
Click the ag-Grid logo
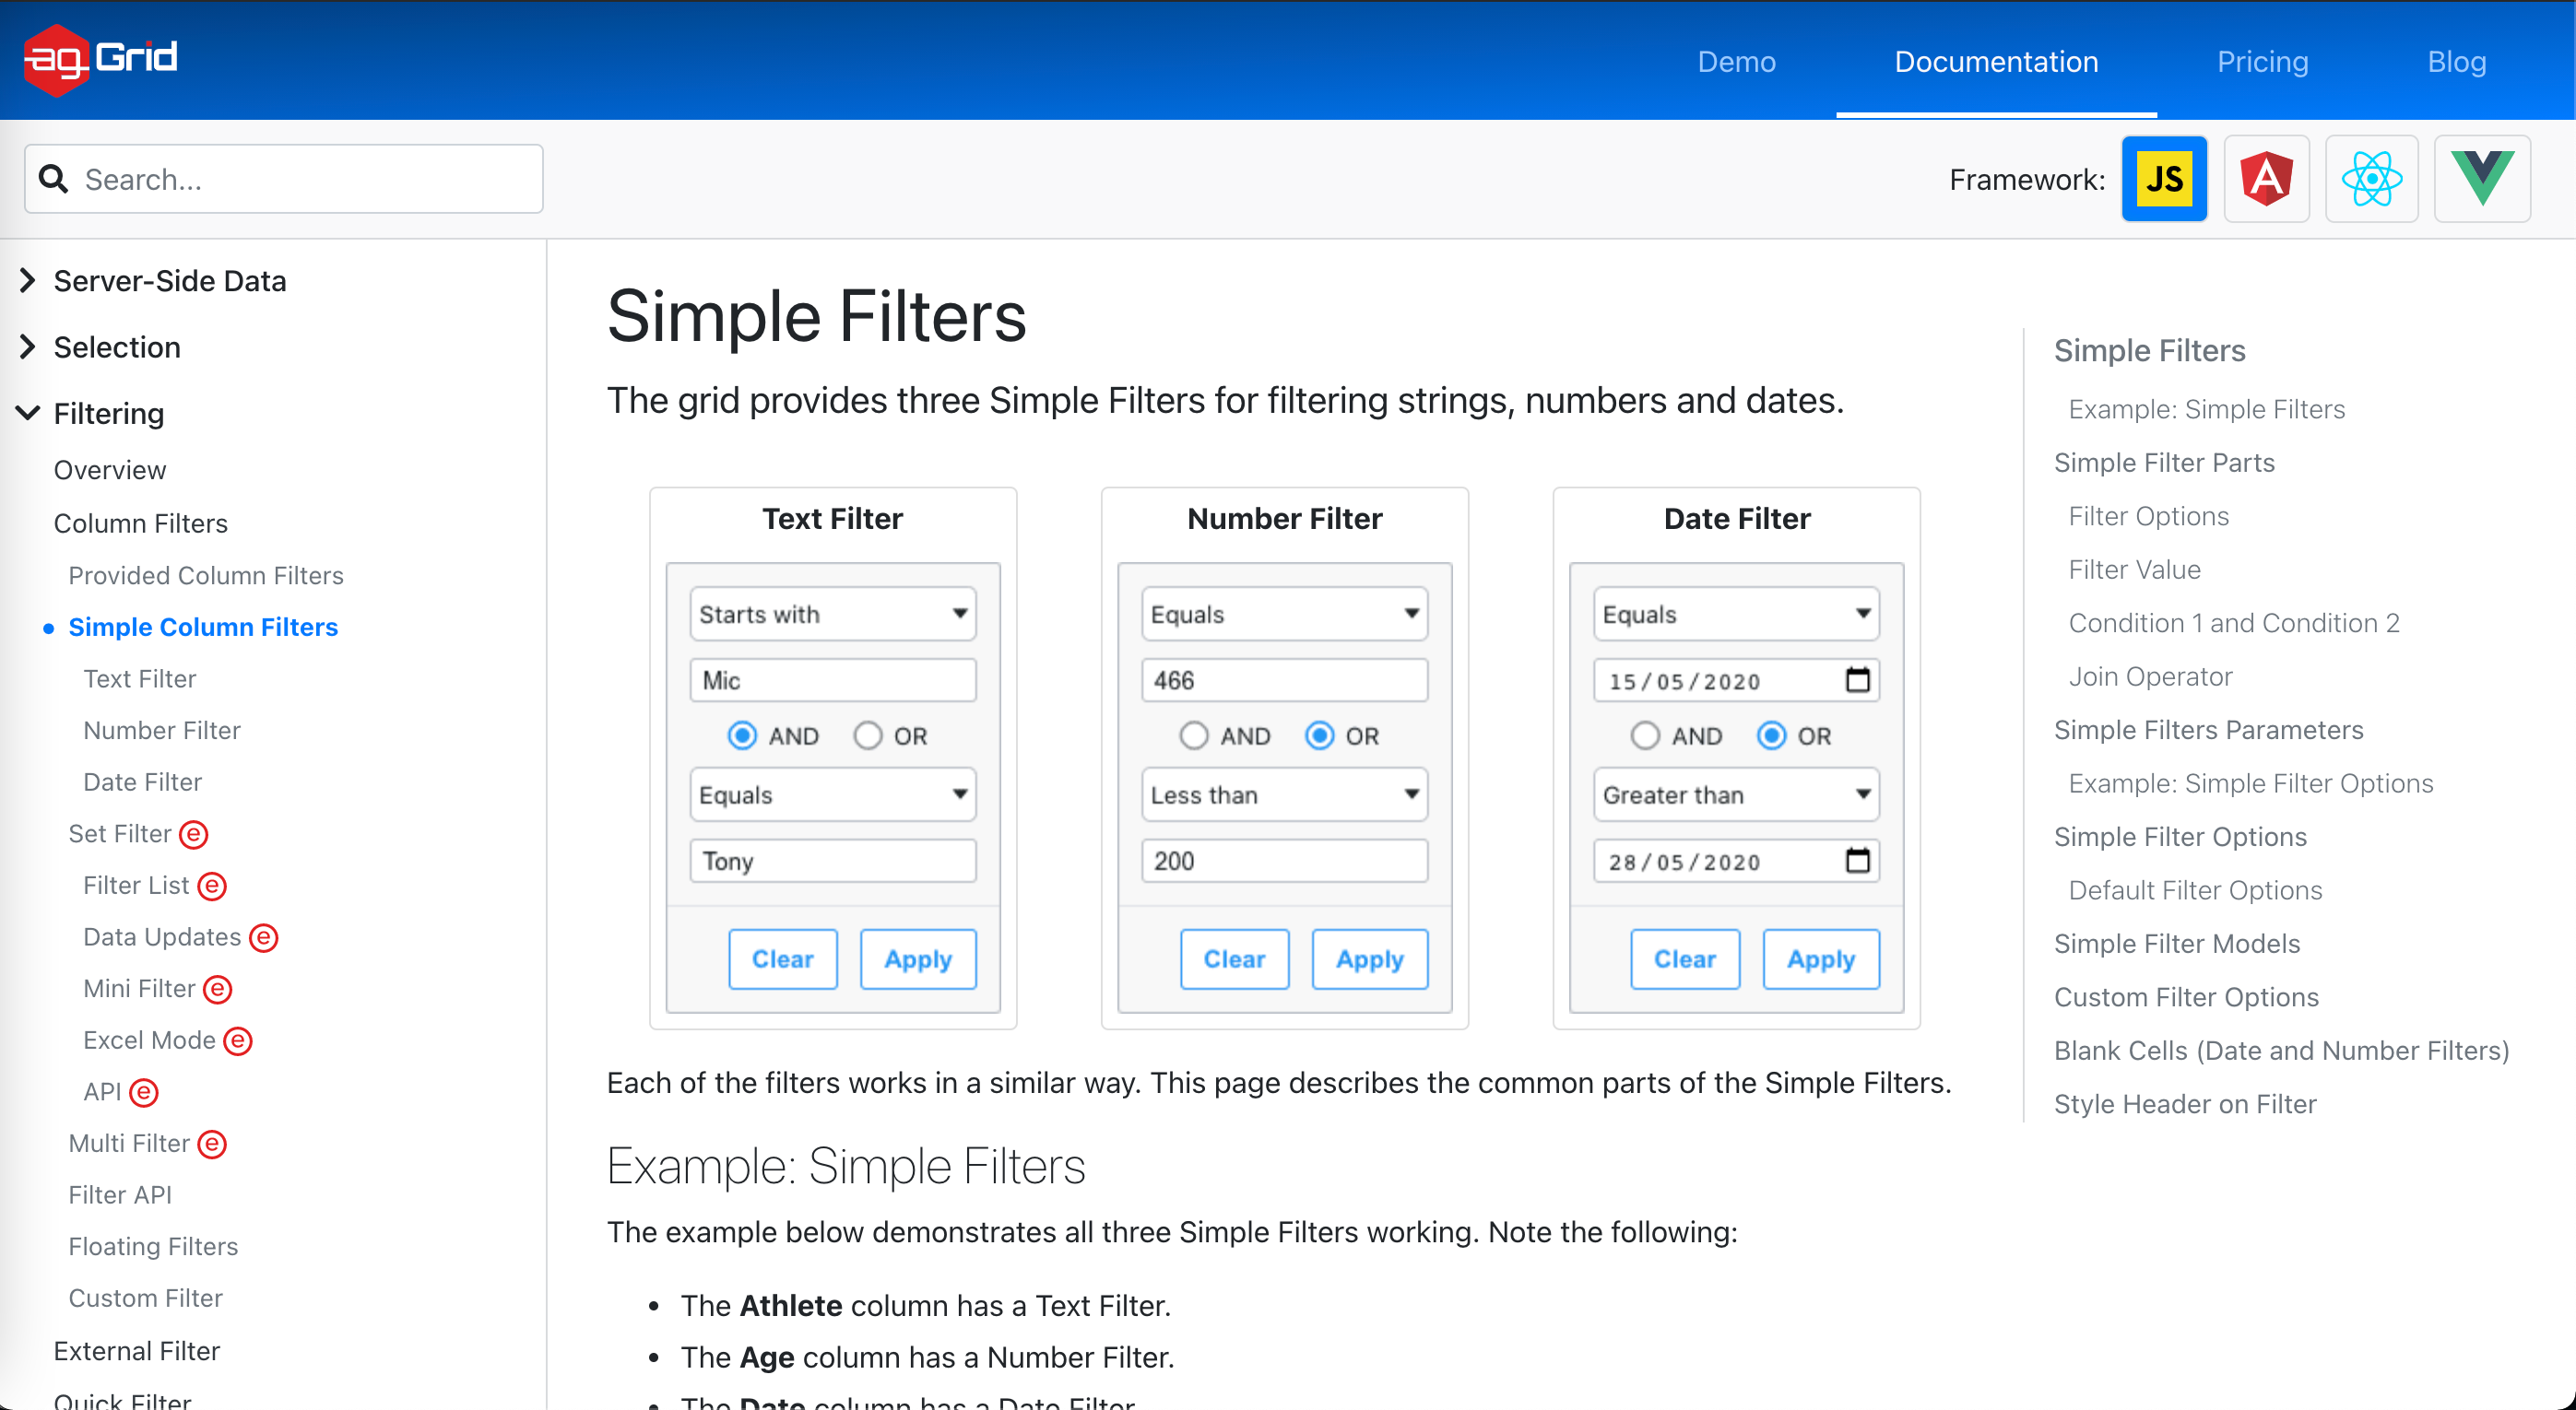tap(101, 59)
